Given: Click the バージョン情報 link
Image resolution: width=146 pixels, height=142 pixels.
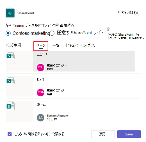Looking at the screenshot, I should click(x=126, y=13).
